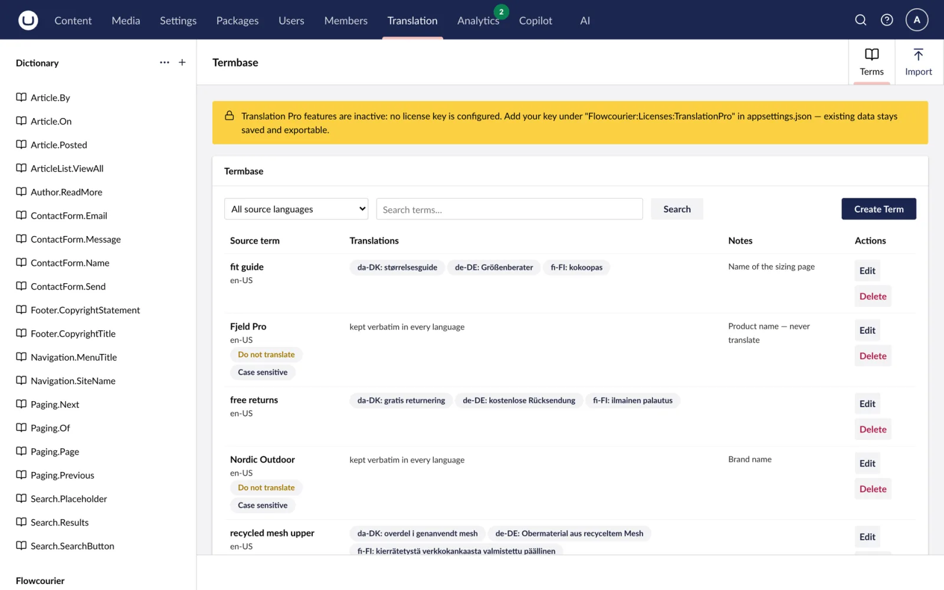Open the Packages section
Image resolution: width=944 pixels, height=590 pixels.
[237, 21]
